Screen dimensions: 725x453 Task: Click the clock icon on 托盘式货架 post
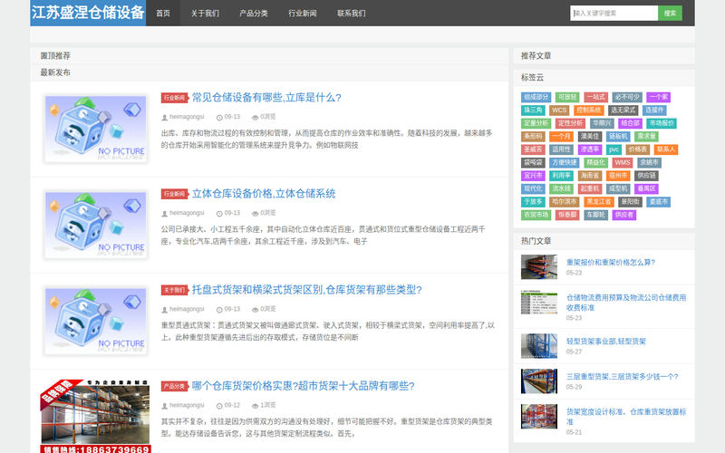[x=219, y=310]
